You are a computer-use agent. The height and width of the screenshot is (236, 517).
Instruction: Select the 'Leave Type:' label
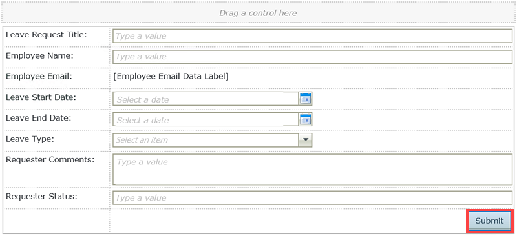click(30, 139)
